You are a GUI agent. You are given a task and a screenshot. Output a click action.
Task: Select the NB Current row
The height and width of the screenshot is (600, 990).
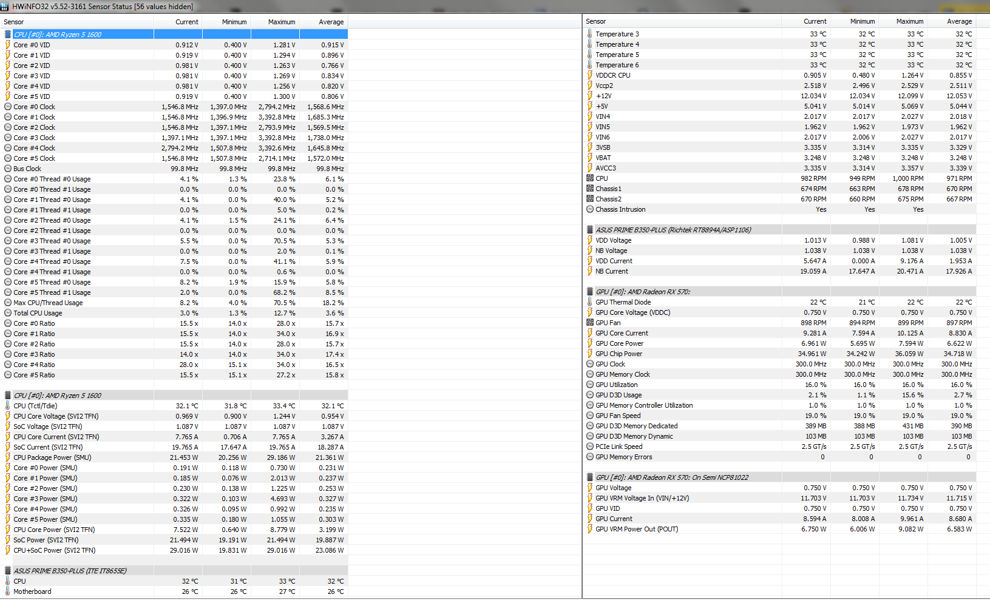(x=780, y=271)
